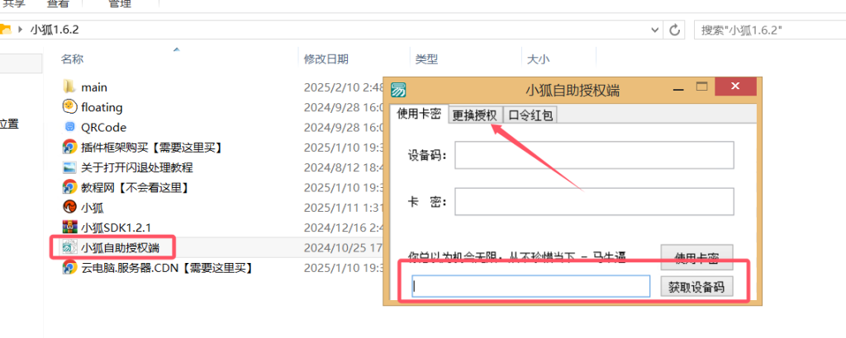846x338 pixels.
Task: Sort files by 修改日期 column
Action: pos(326,59)
